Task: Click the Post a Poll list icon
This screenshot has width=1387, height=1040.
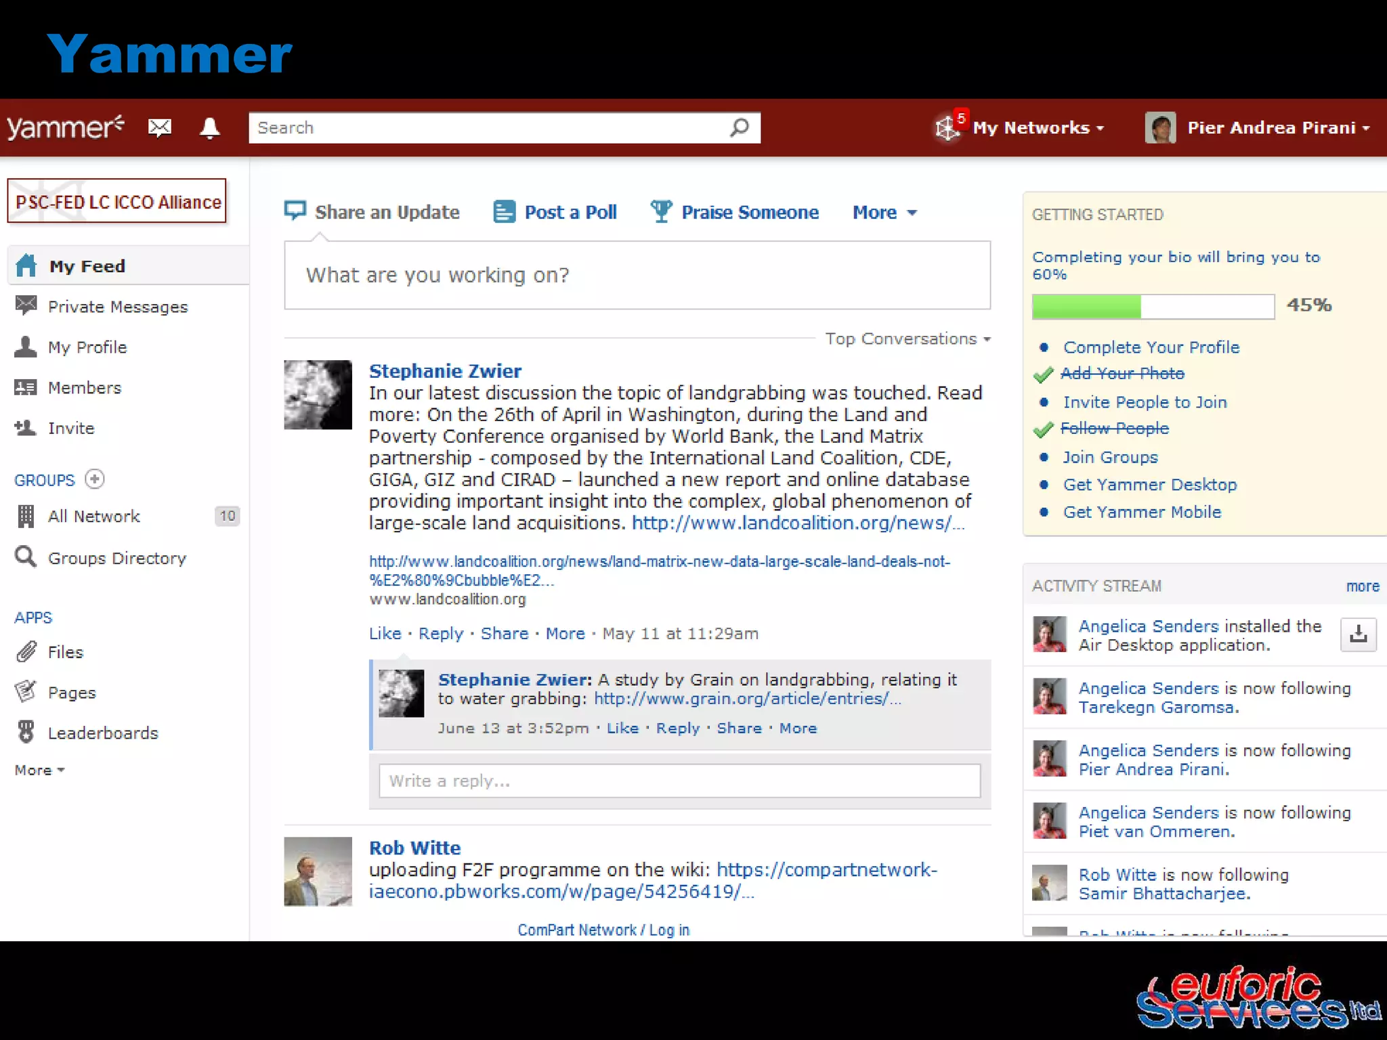Action: [x=504, y=212]
